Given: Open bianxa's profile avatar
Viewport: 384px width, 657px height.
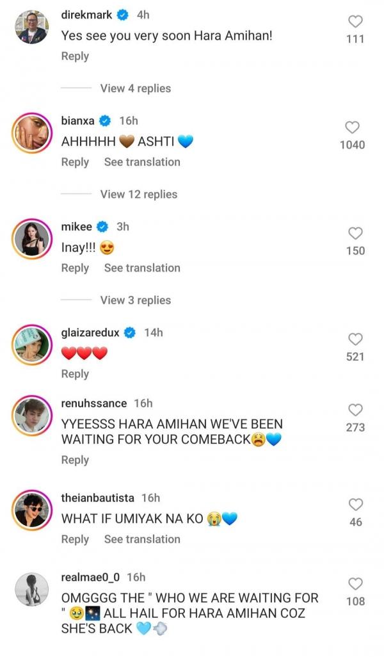Looking at the screenshot, I should [x=31, y=134].
